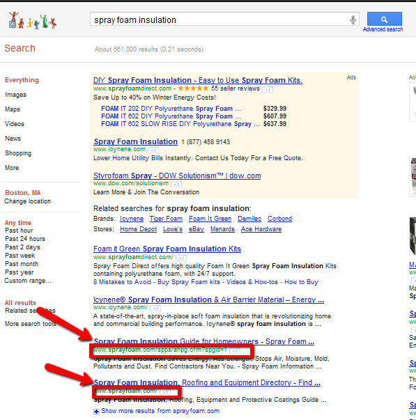The height and width of the screenshot is (420, 416).
Task: Open Icynene Spray Foam Insulation & Air Barrier result
Action: 208,300
